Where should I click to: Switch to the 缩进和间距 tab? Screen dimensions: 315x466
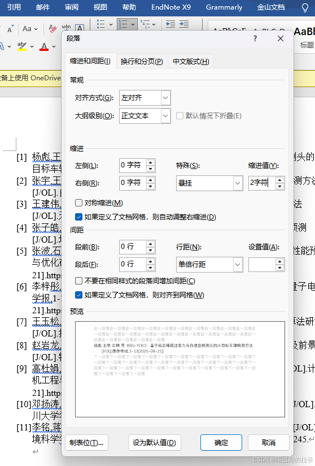(x=90, y=61)
